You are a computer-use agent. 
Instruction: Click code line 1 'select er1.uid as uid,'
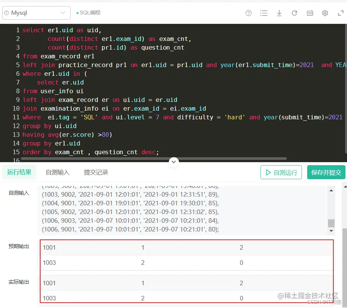[x=62, y=30]
